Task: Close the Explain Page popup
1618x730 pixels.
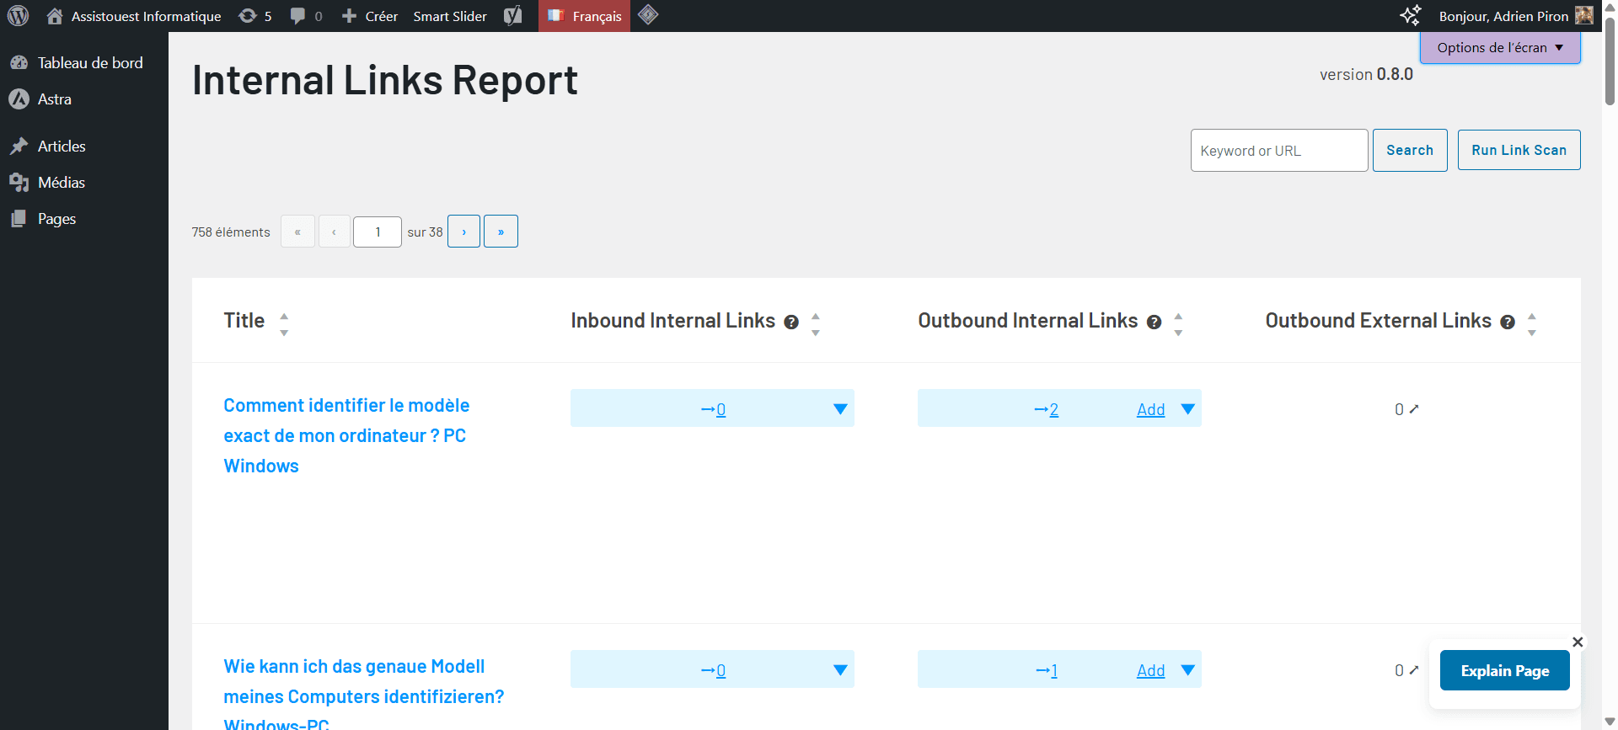Action: [1578, 642]
